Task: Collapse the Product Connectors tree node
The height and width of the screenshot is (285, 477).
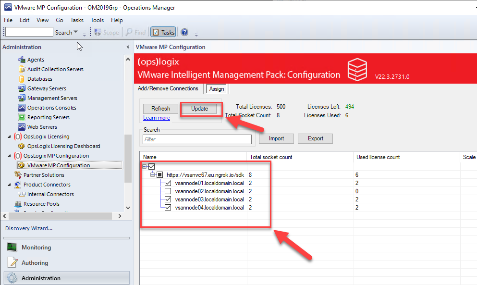Action: (9, 185)
